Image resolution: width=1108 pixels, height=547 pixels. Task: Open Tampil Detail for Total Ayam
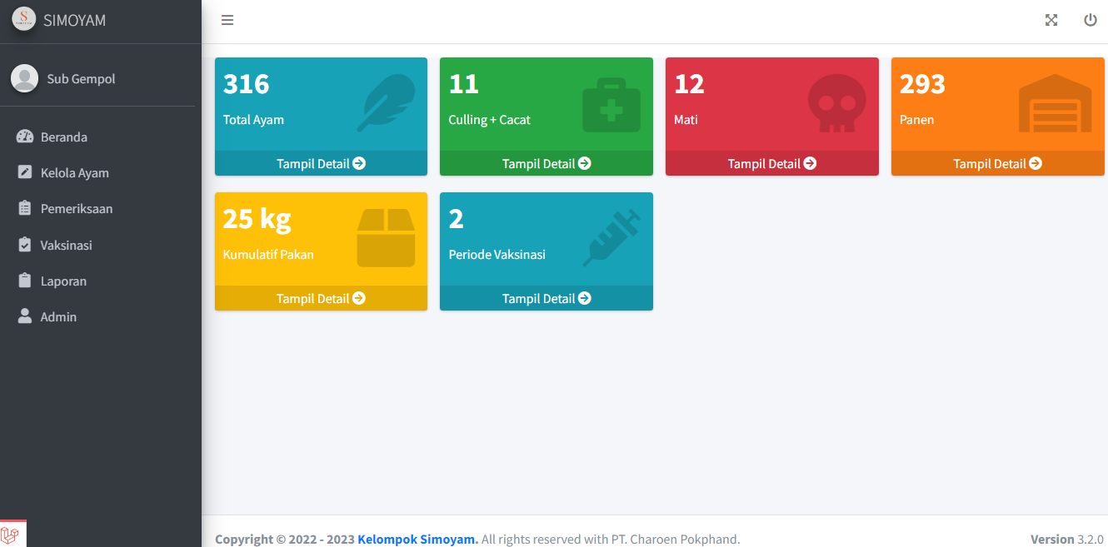click(x=321, y=163)
